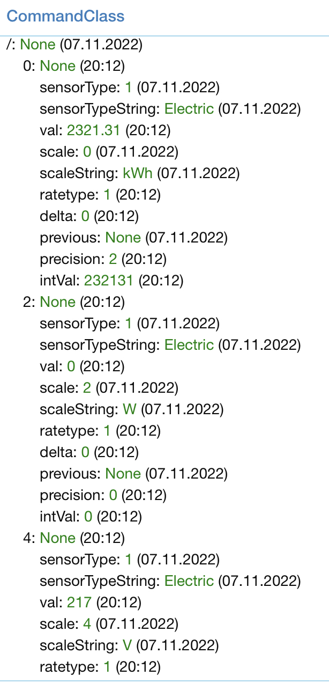Click the precision 0 row
329x683 pixels.
coord(103,495)
